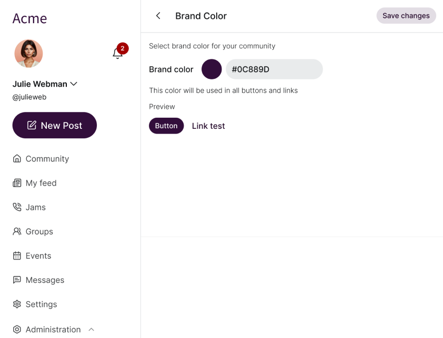Collapse the Administration section chevron
Image resolution: width=443 pixels, height=338 pixels.
tap(91, 330)
